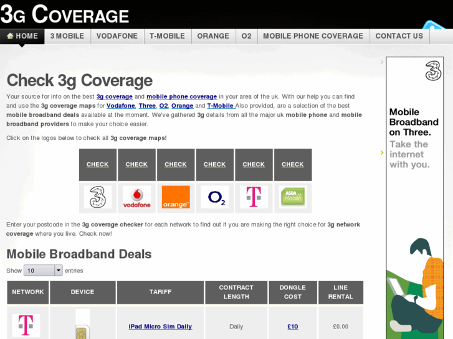This screenshot has width=453, height=339.
Task: Click the yellow arrow beside the advert
Action: (x=382, y=152)
